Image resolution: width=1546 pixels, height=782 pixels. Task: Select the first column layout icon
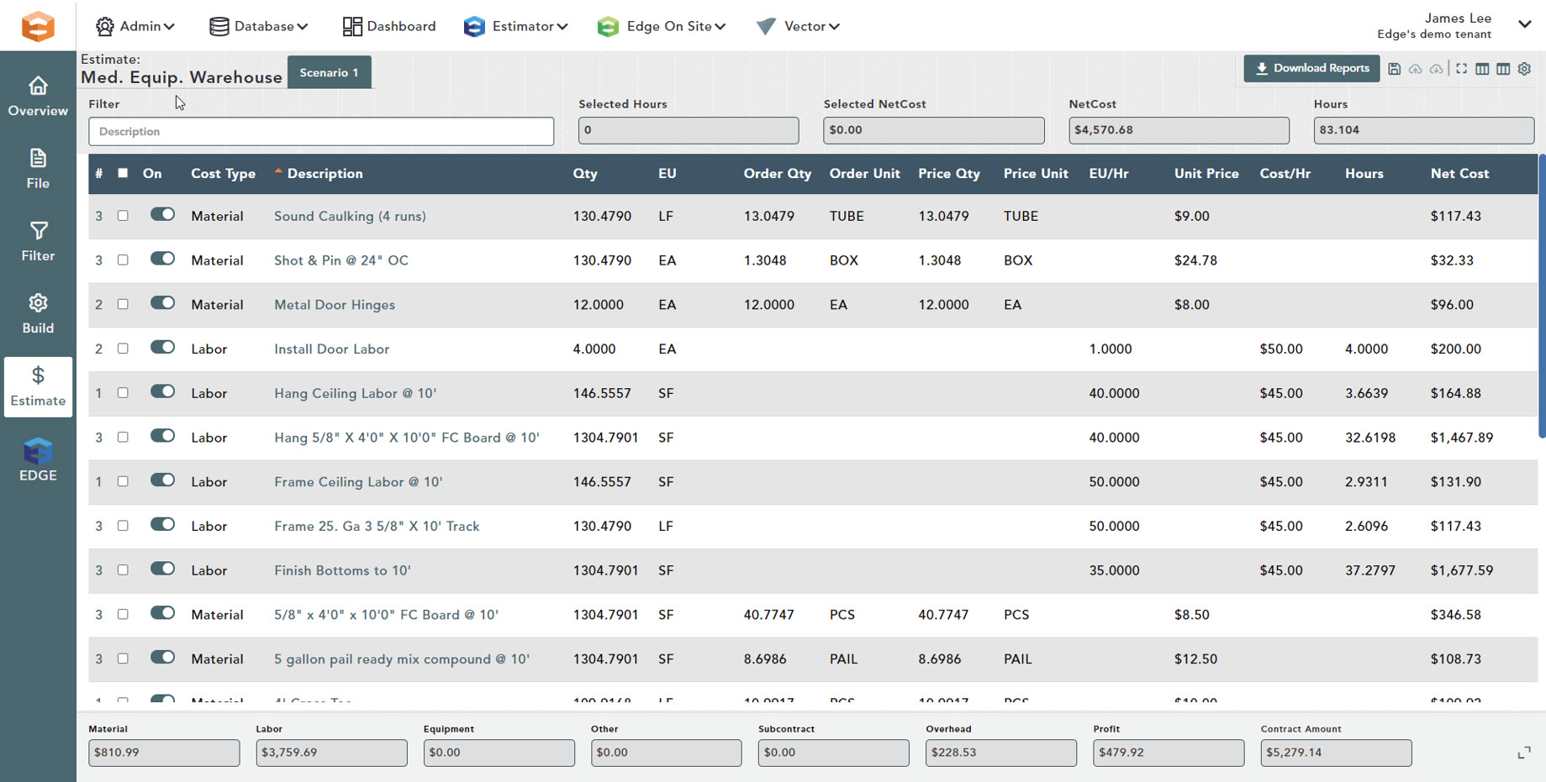(1483, 69)
